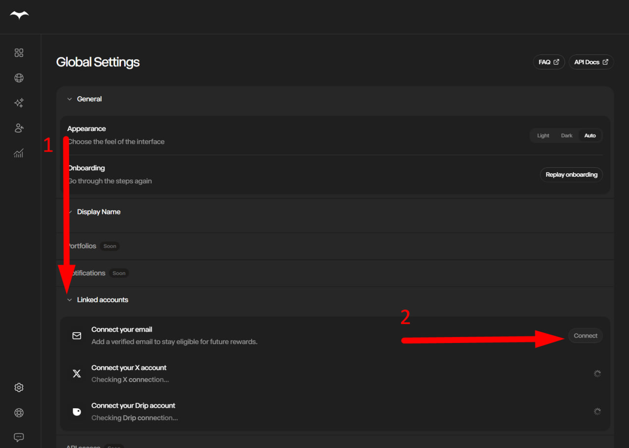Screen dimensions: 629x448
Task: Click the Replay onboarding button
Action: click(572, 175)
